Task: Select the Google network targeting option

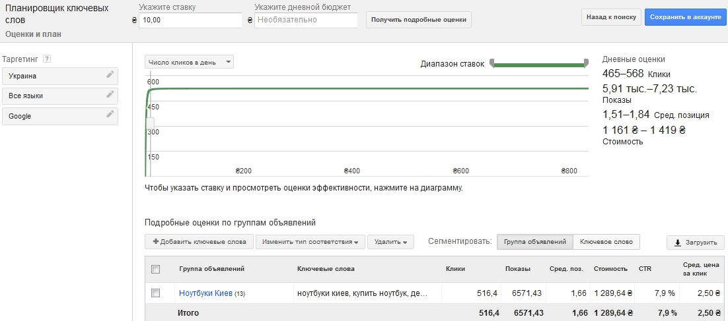Action: (60, 116)
